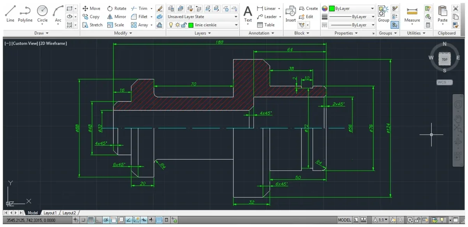Expand the Modify panel
Image resolution: width=468 pixels, height=227 pixels.
point(123,33)
